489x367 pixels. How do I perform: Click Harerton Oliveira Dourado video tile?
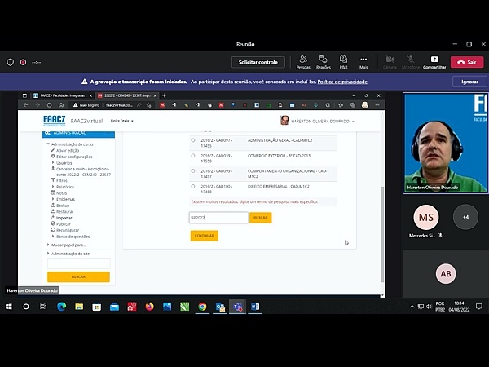[x=445, y=143]
